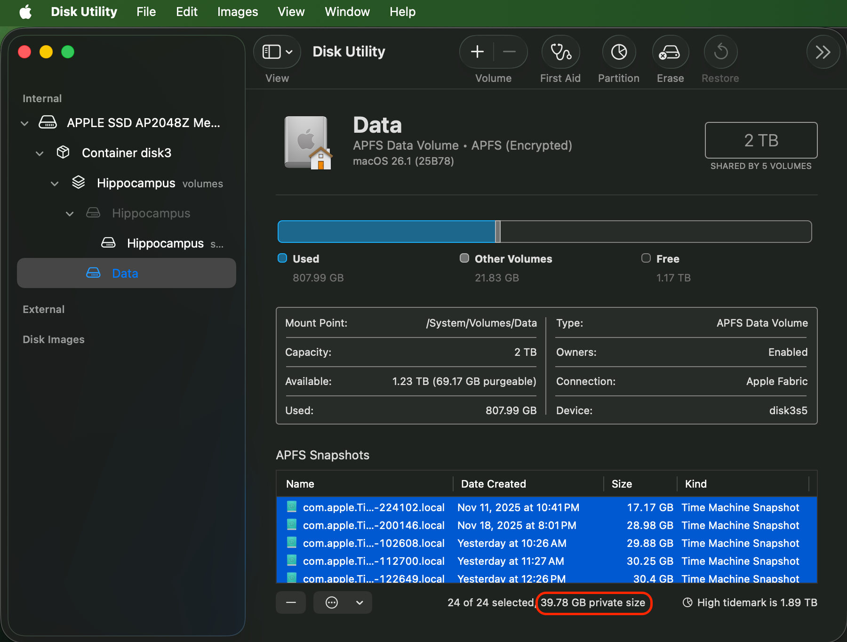Show more toolbar items via double chevron
This screenshot has height=642, width=847.
[x=823, y=52]
